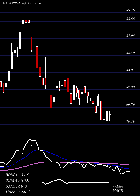
Task: Click the 89.46 price level label
Action: coord(130,10)
